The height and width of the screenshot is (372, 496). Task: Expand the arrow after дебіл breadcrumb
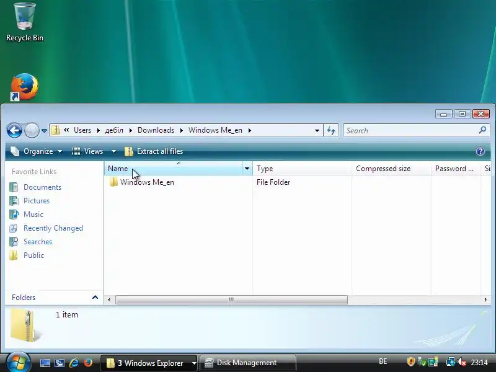(x=131, y=130)
